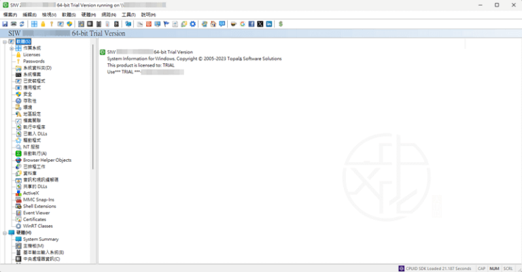This screenshot has height=272, width=522.
Task: Select Passwords in the software tree
Action: click(x=33, y=61)
